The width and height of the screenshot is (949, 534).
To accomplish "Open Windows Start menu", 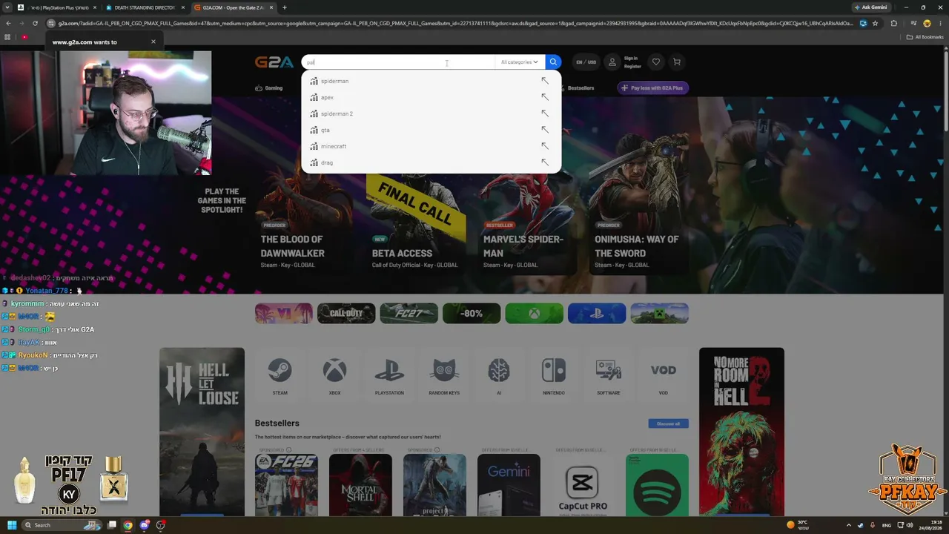I will pos(11,525).
